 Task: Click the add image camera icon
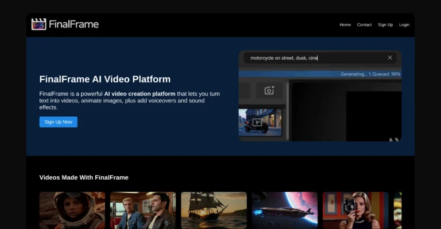coord(269,90)
